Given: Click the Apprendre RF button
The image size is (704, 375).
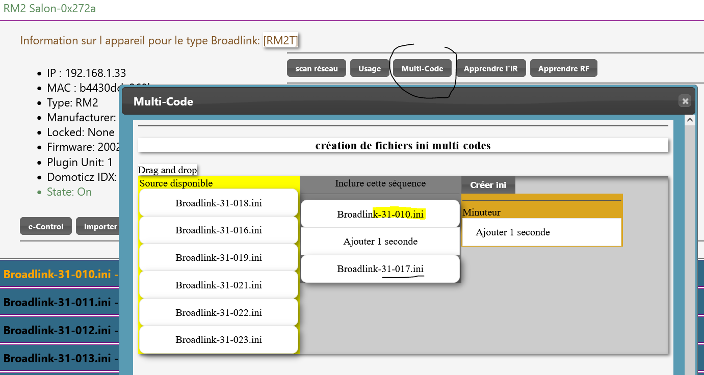Looking at the screenshot, I should click(x=564, y=68).
